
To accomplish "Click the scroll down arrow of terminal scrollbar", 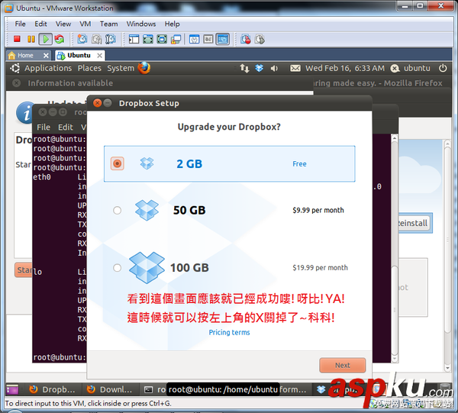I will click(x=395, y=359).
